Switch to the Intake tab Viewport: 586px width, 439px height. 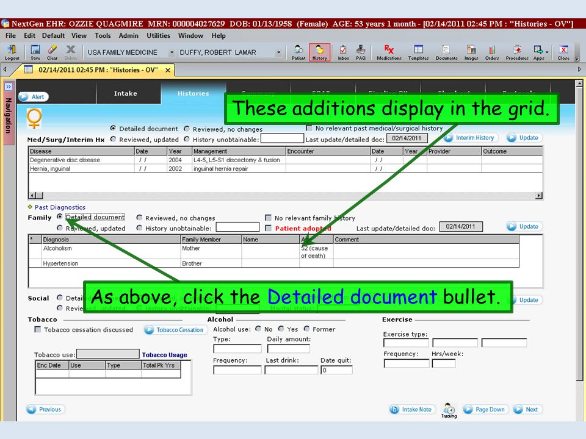point(126,93)
